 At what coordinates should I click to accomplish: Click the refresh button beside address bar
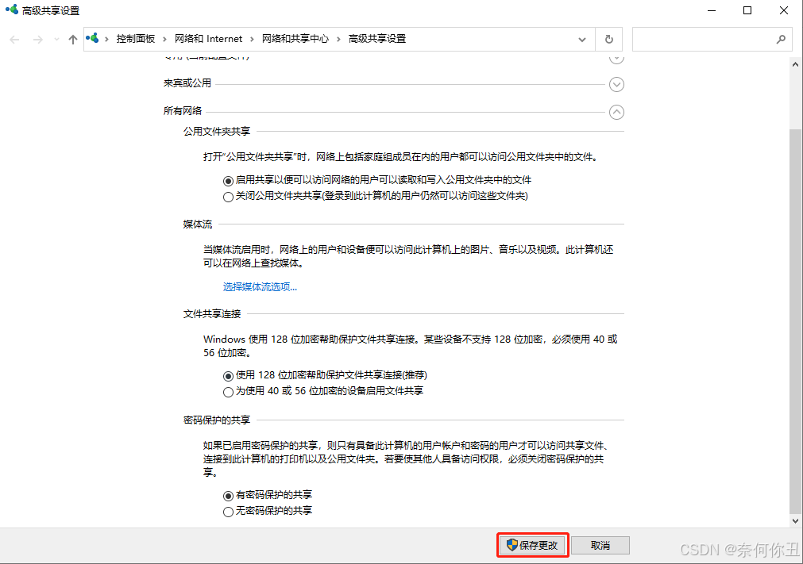point(608,39)
